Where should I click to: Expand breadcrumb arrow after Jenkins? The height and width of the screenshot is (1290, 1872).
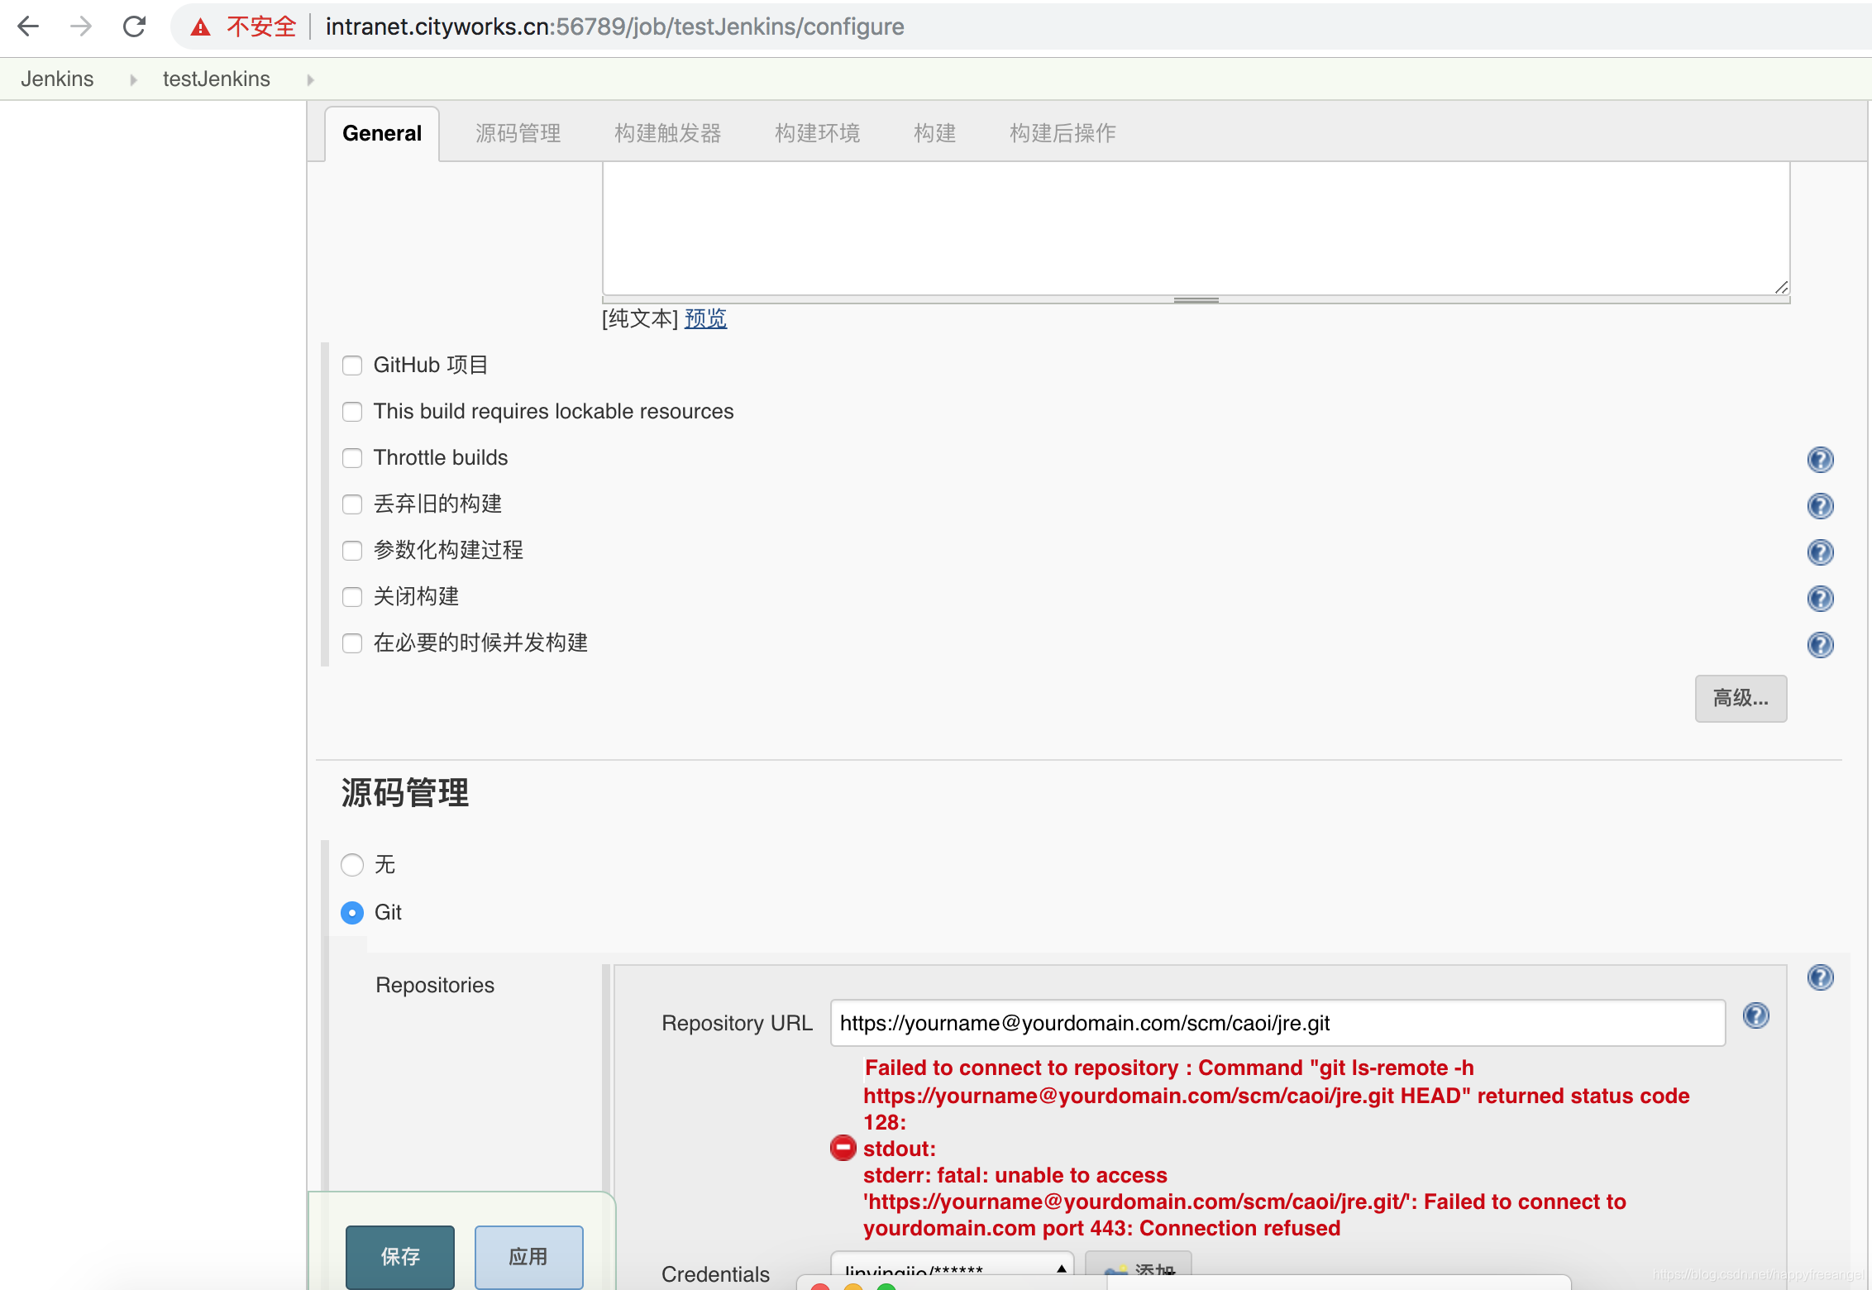click(x=132, y=79)
